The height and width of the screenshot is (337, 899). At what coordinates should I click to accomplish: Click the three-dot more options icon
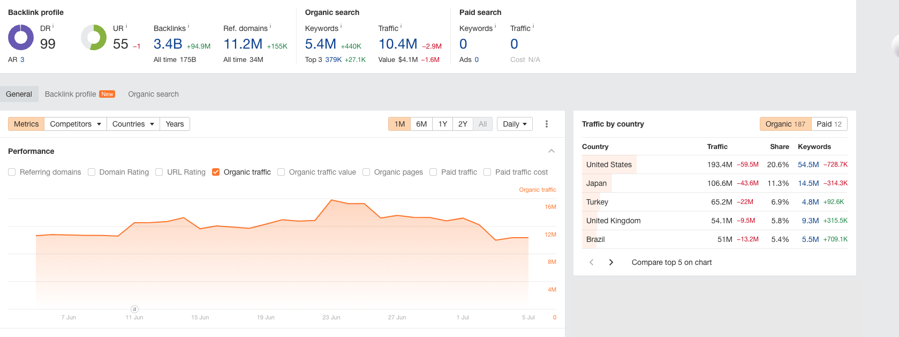[x=546, y=124]
